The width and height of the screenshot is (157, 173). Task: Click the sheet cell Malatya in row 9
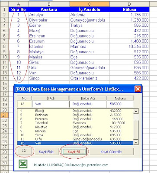coord(49,52)
